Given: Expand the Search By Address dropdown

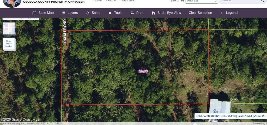Looking at the screenshot, I should click(201, 1).
